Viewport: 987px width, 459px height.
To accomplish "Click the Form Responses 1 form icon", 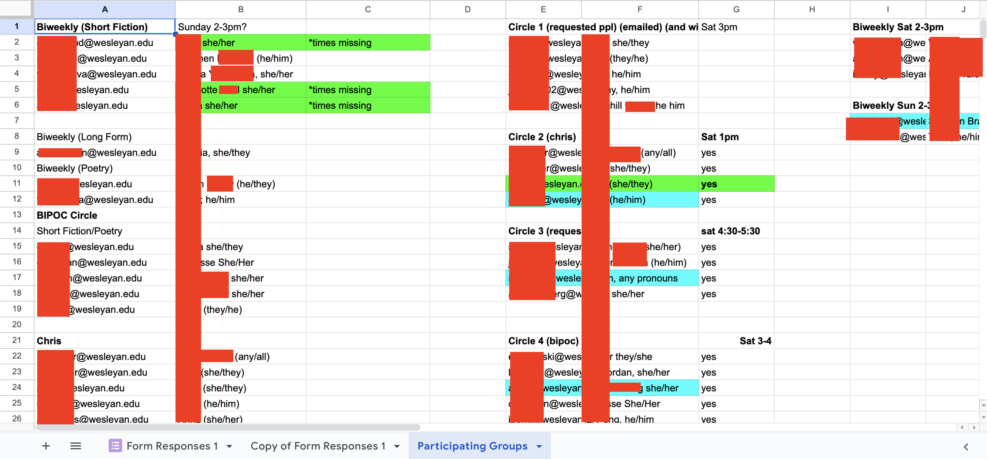I will (x=115, y=446).
